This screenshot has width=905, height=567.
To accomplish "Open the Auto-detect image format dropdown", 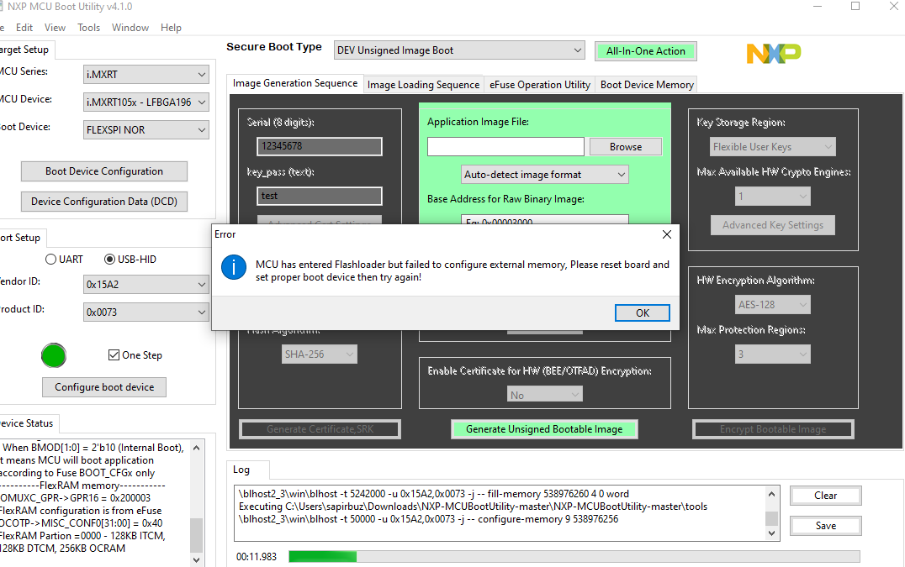I will 544,174.
